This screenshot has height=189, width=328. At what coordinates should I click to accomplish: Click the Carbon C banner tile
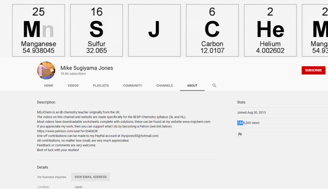212,30
